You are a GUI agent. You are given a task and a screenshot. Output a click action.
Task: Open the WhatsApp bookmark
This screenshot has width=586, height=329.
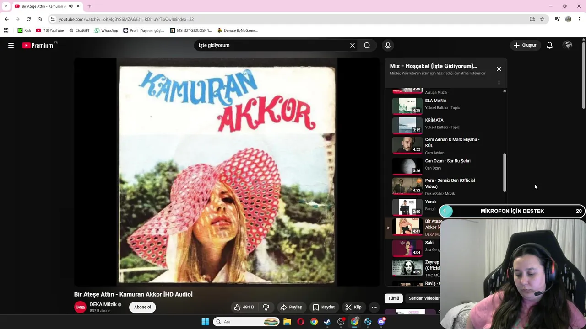point(106,30)
